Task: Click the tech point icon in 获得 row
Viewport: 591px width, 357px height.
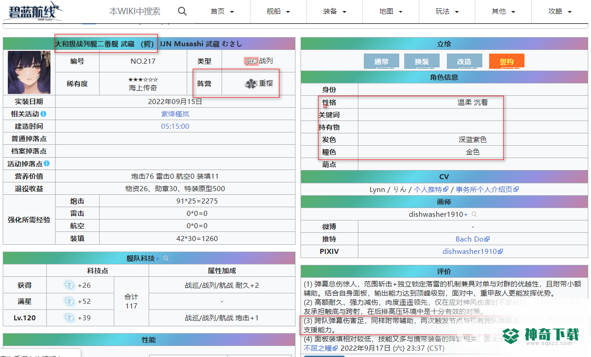Action: click(x=69, y=285)
